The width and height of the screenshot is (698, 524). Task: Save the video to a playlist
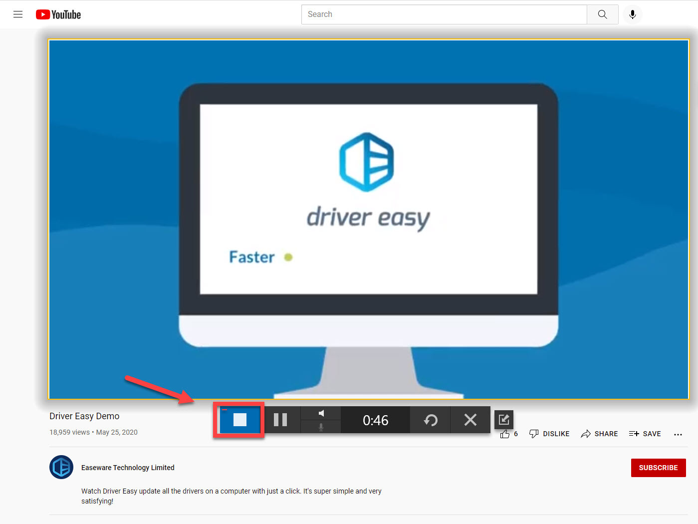pos(645,434)
